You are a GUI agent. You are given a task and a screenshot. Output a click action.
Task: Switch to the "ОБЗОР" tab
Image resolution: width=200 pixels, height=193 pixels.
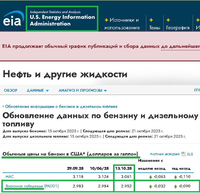click(11, 90)
